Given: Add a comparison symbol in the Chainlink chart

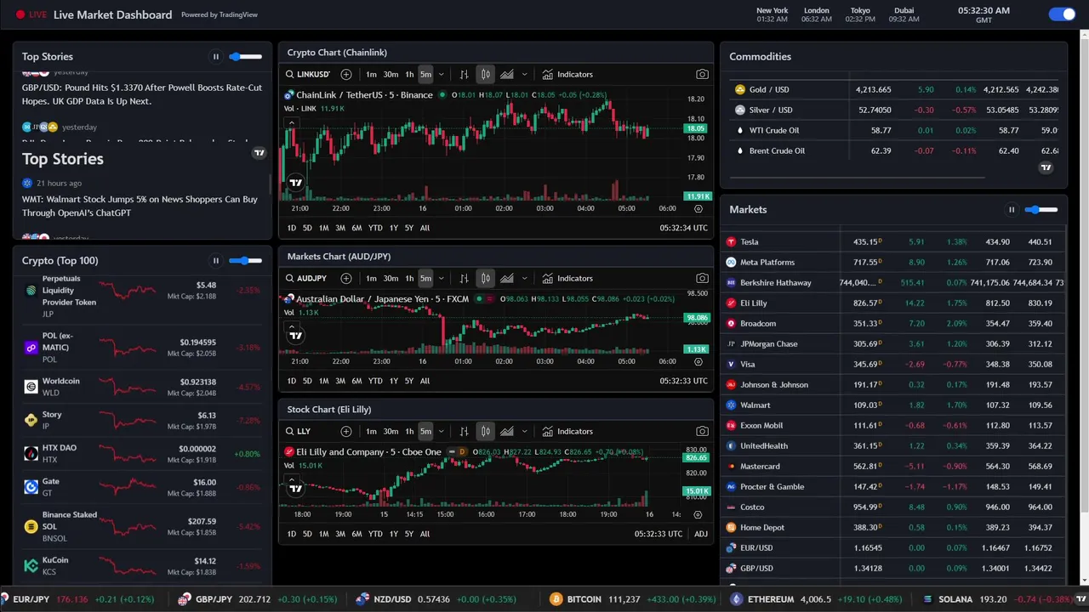Looking at the screenshot, I should coord(346,75).
